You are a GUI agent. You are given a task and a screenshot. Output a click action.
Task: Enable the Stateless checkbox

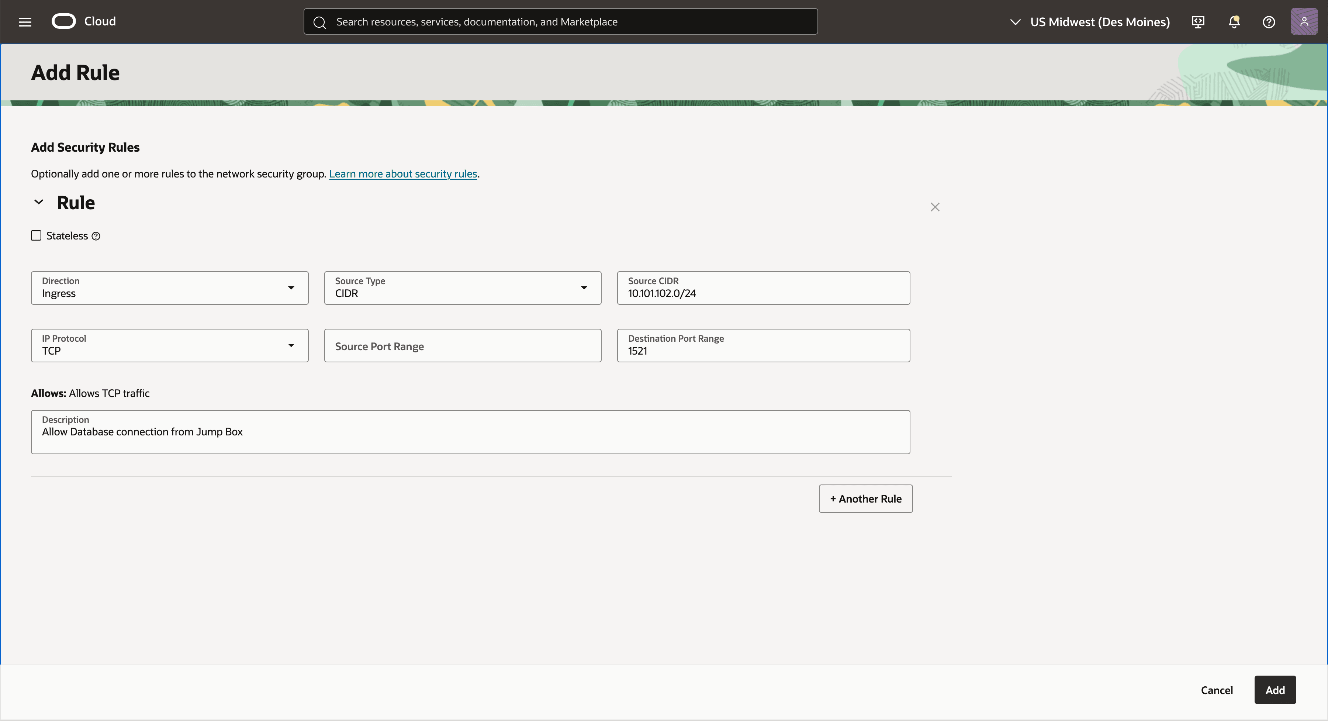(x=35, y=235)
